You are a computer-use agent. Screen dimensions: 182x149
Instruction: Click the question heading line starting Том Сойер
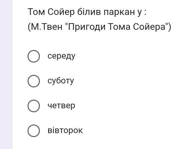87,12
